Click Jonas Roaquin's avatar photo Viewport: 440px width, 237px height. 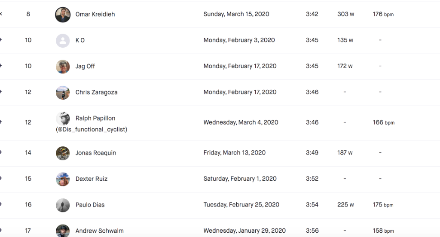click(x=63, y=153)
